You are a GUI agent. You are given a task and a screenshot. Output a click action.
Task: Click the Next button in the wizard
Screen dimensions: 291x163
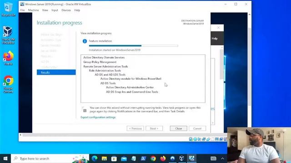pos(154,129)
